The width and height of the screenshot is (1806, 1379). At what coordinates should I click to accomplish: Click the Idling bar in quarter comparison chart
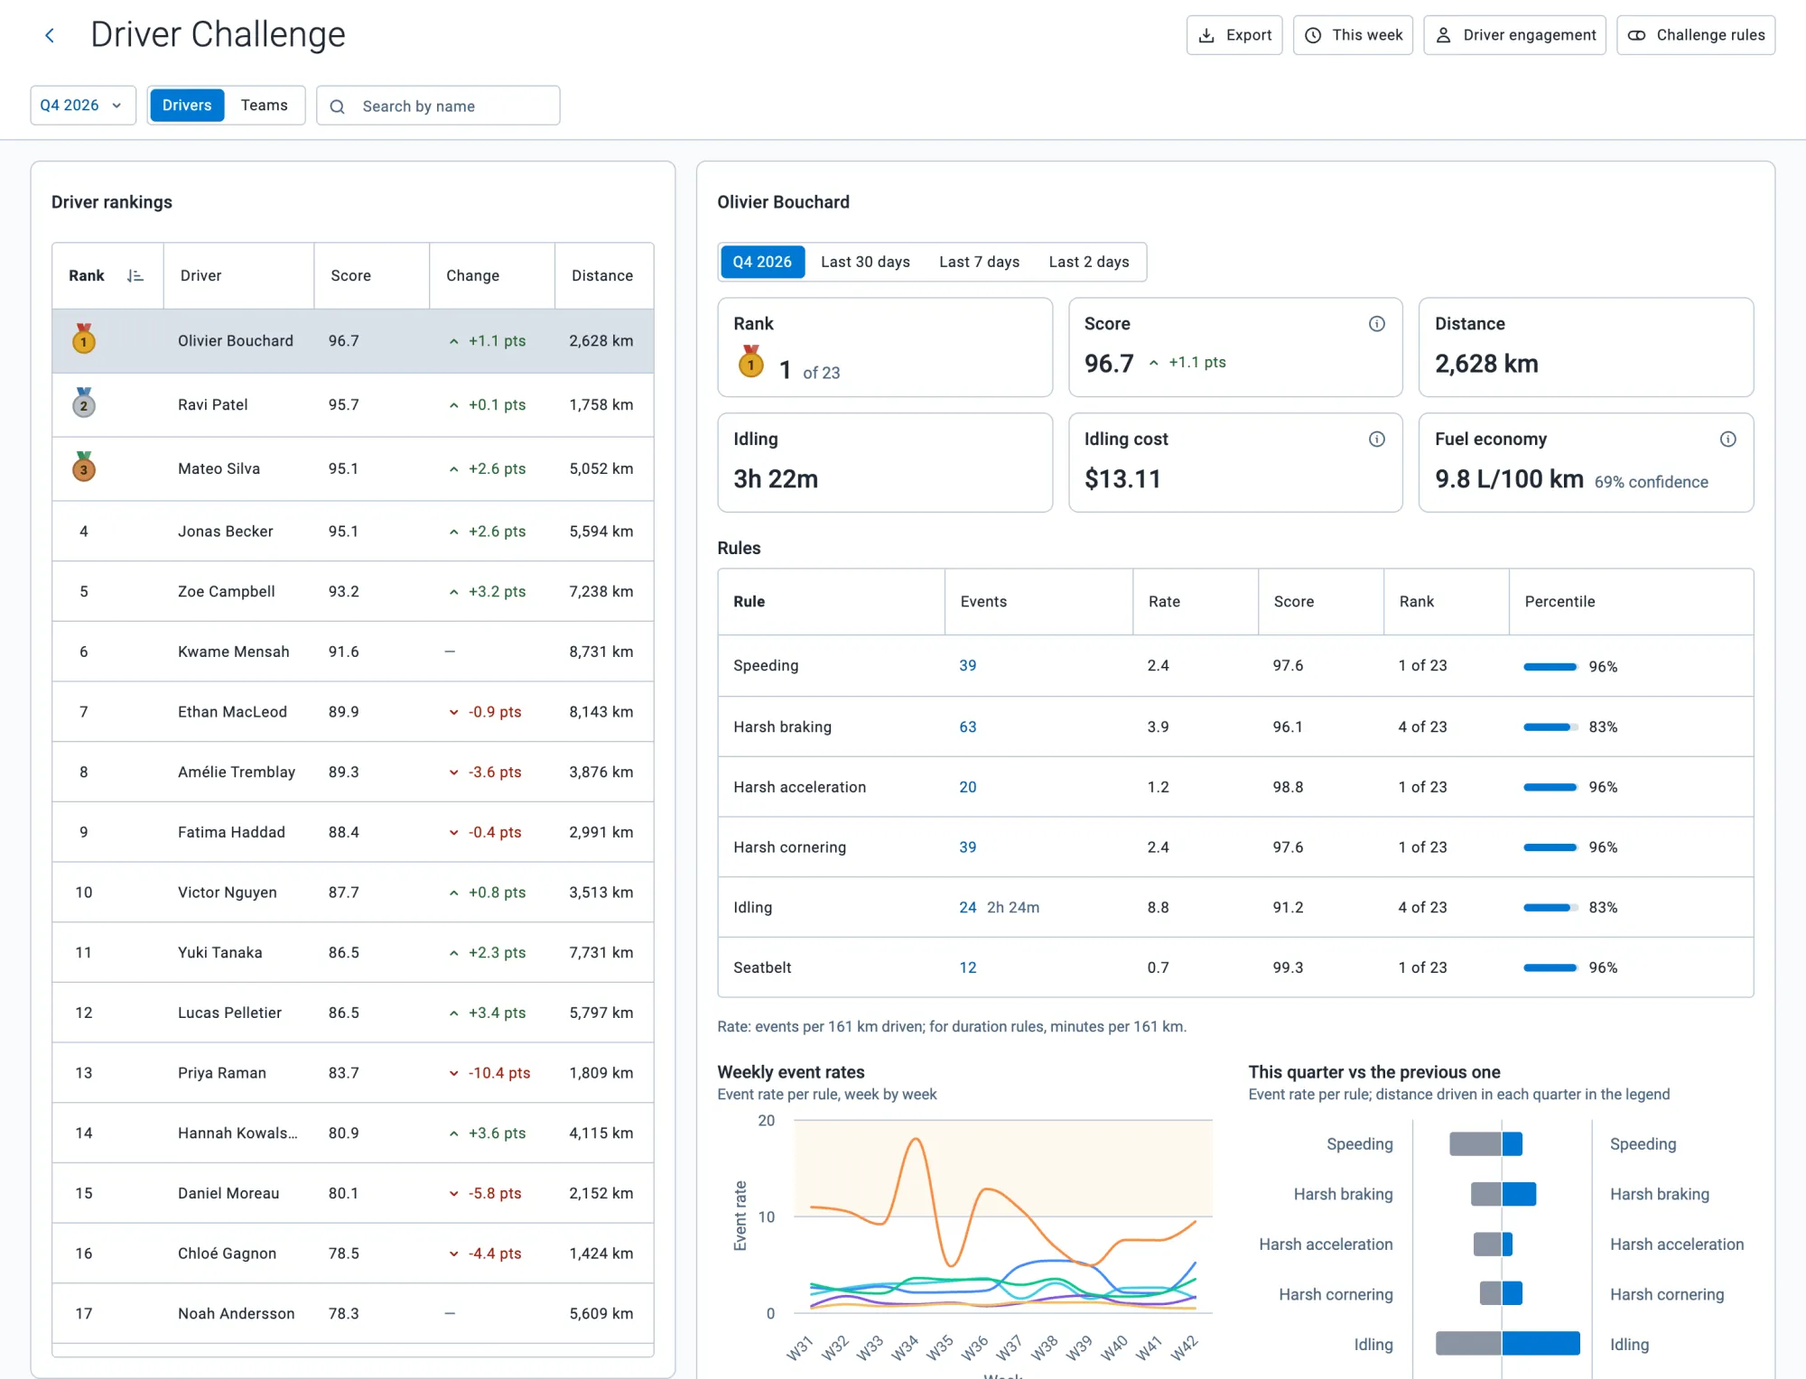coord(1508,1344)
